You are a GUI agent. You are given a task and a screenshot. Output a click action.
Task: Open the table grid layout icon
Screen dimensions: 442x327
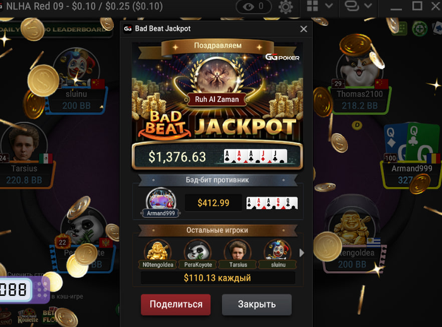pos(313,6)
